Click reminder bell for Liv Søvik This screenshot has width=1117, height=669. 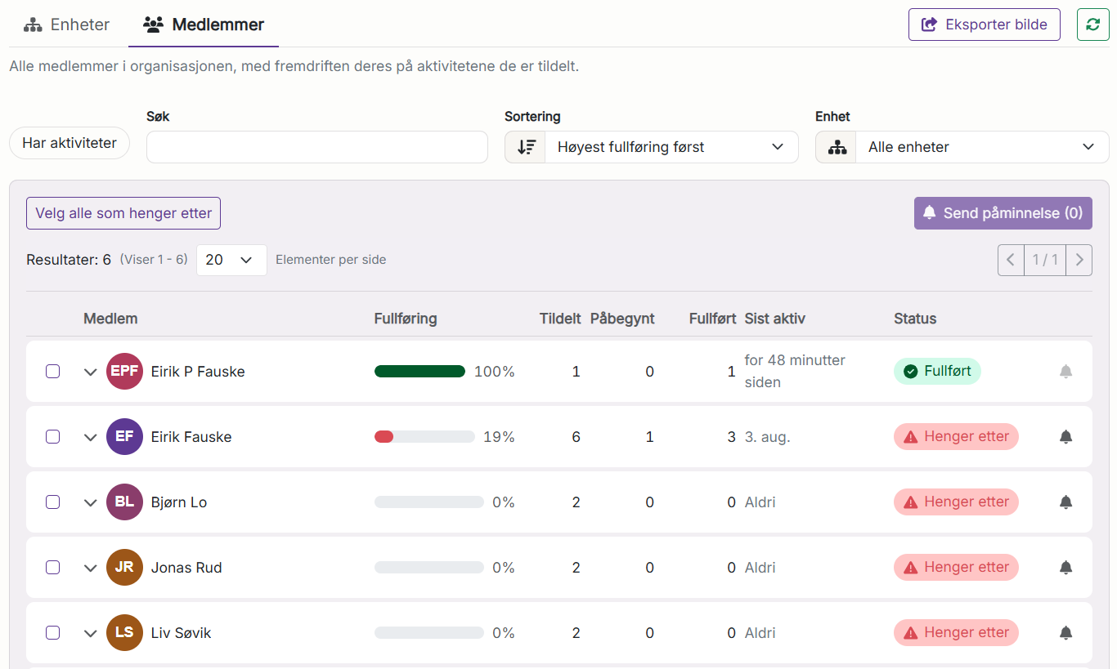[x=1065, y=633]
